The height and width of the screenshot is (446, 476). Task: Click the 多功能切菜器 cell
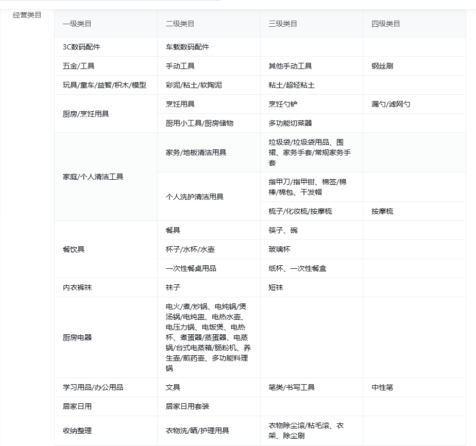point(290,123)
